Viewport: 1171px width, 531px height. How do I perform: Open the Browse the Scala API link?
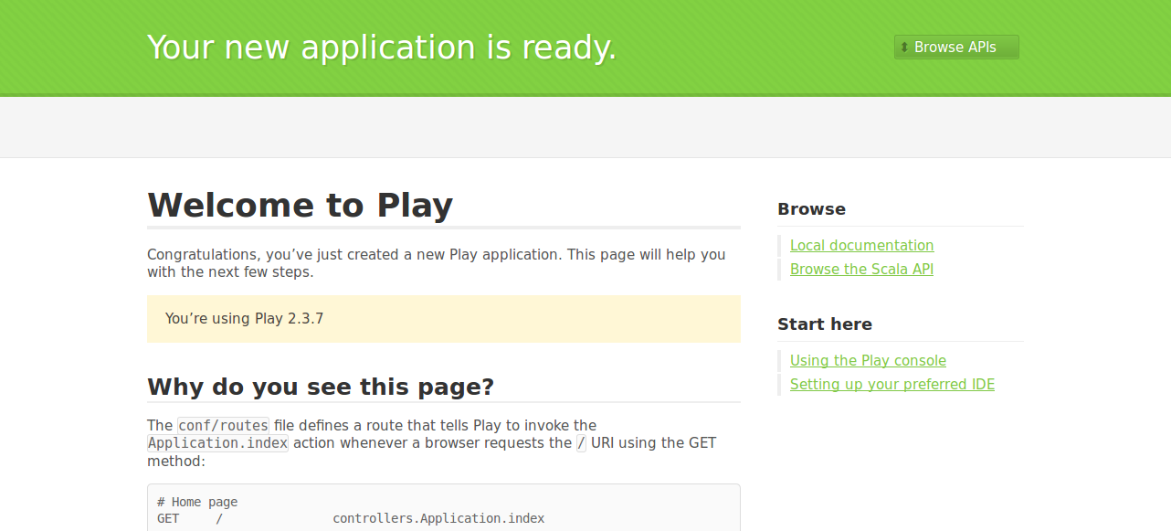point(861,269)
